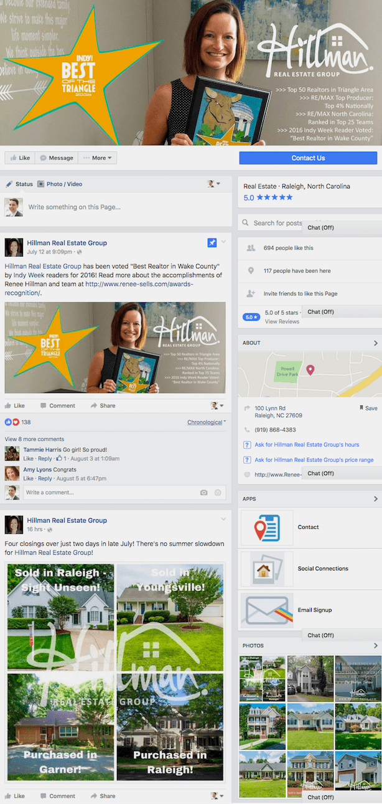Viewport: 382px width, 804px height.
Task: Open the pinned post Best of the Triangle image
Action: 115,348
